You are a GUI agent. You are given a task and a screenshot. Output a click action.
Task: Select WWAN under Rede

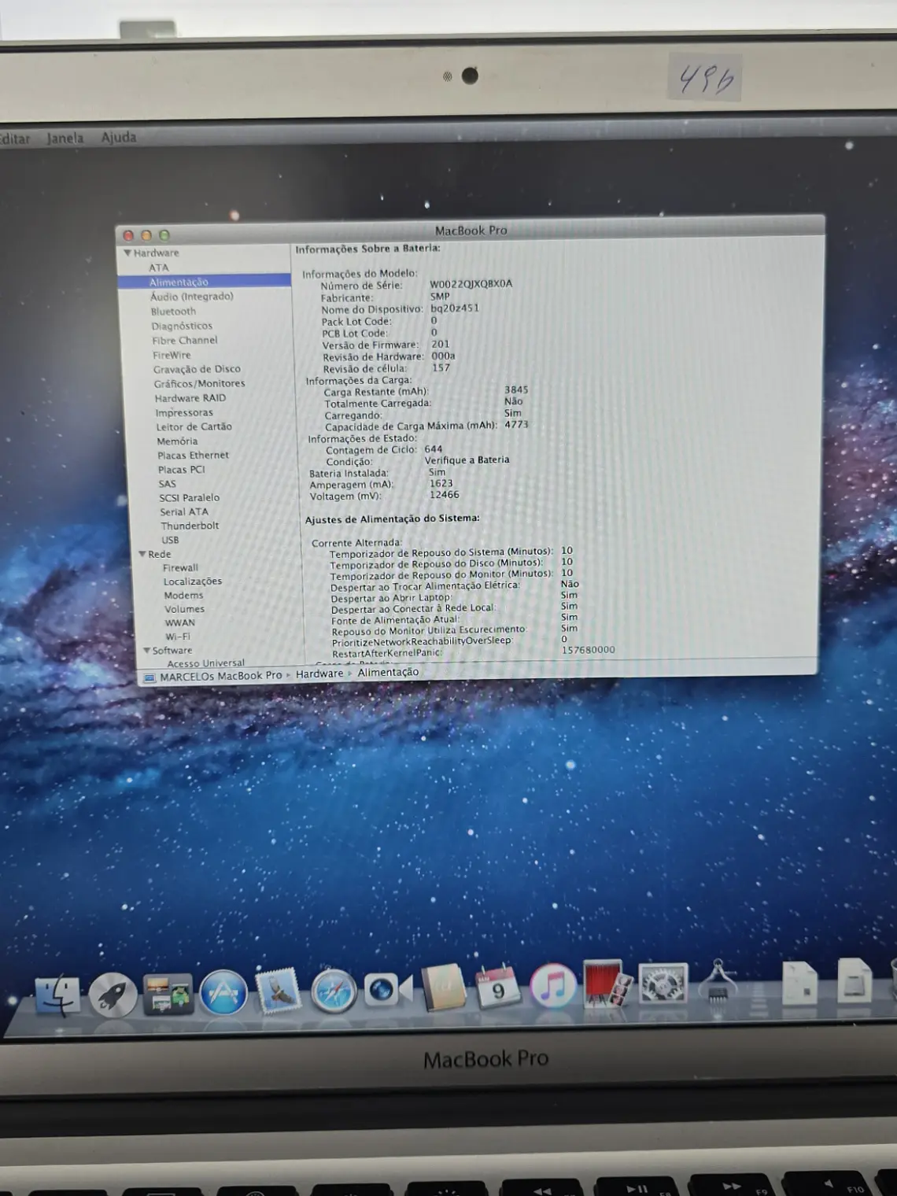(x=180, y=623)
